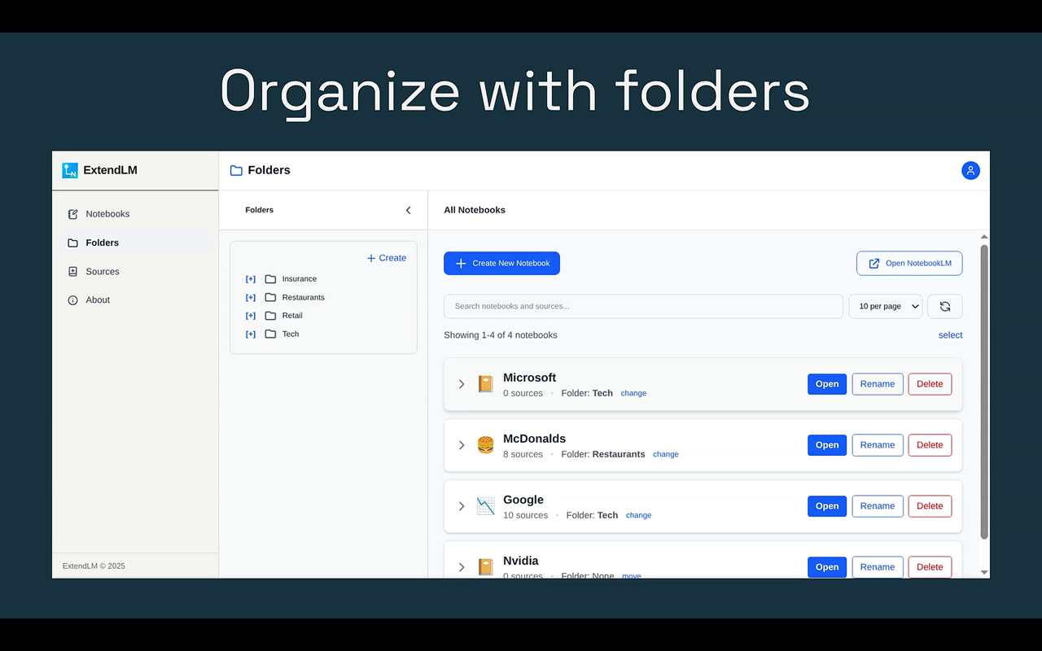The width and height of the screenshot is (1042, 651).
Task: Collapse the Folders panel with the chevron
Action: (x=408, y=209)
